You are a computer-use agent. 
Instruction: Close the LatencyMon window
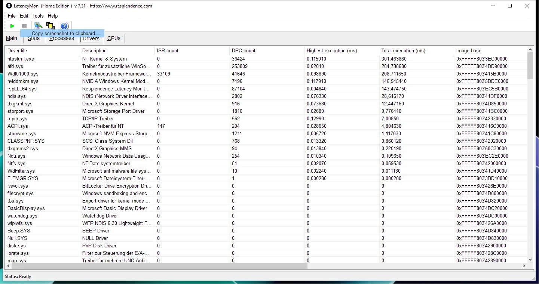pyautogui.click(x=527, y=6)
